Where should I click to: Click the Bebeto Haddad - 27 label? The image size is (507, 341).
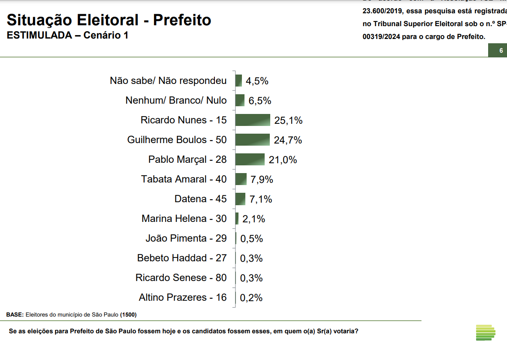tap(182, 258)
